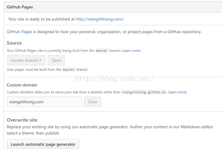The width and height of the screenshot is (222, 149).
Task: Open Learn more link under Source
Action: [132, 50]
